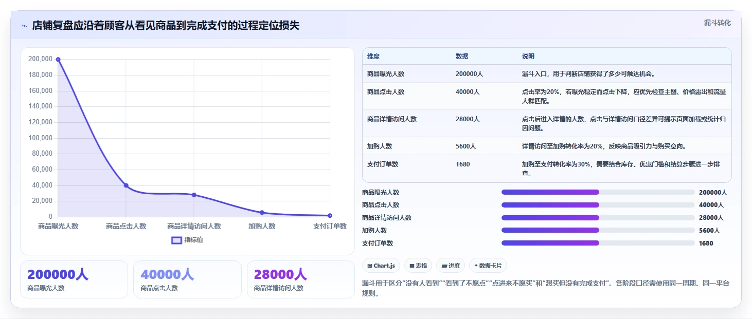Click the 100,000 y-axis label
The image size is (752, 319).
point(40,138)
